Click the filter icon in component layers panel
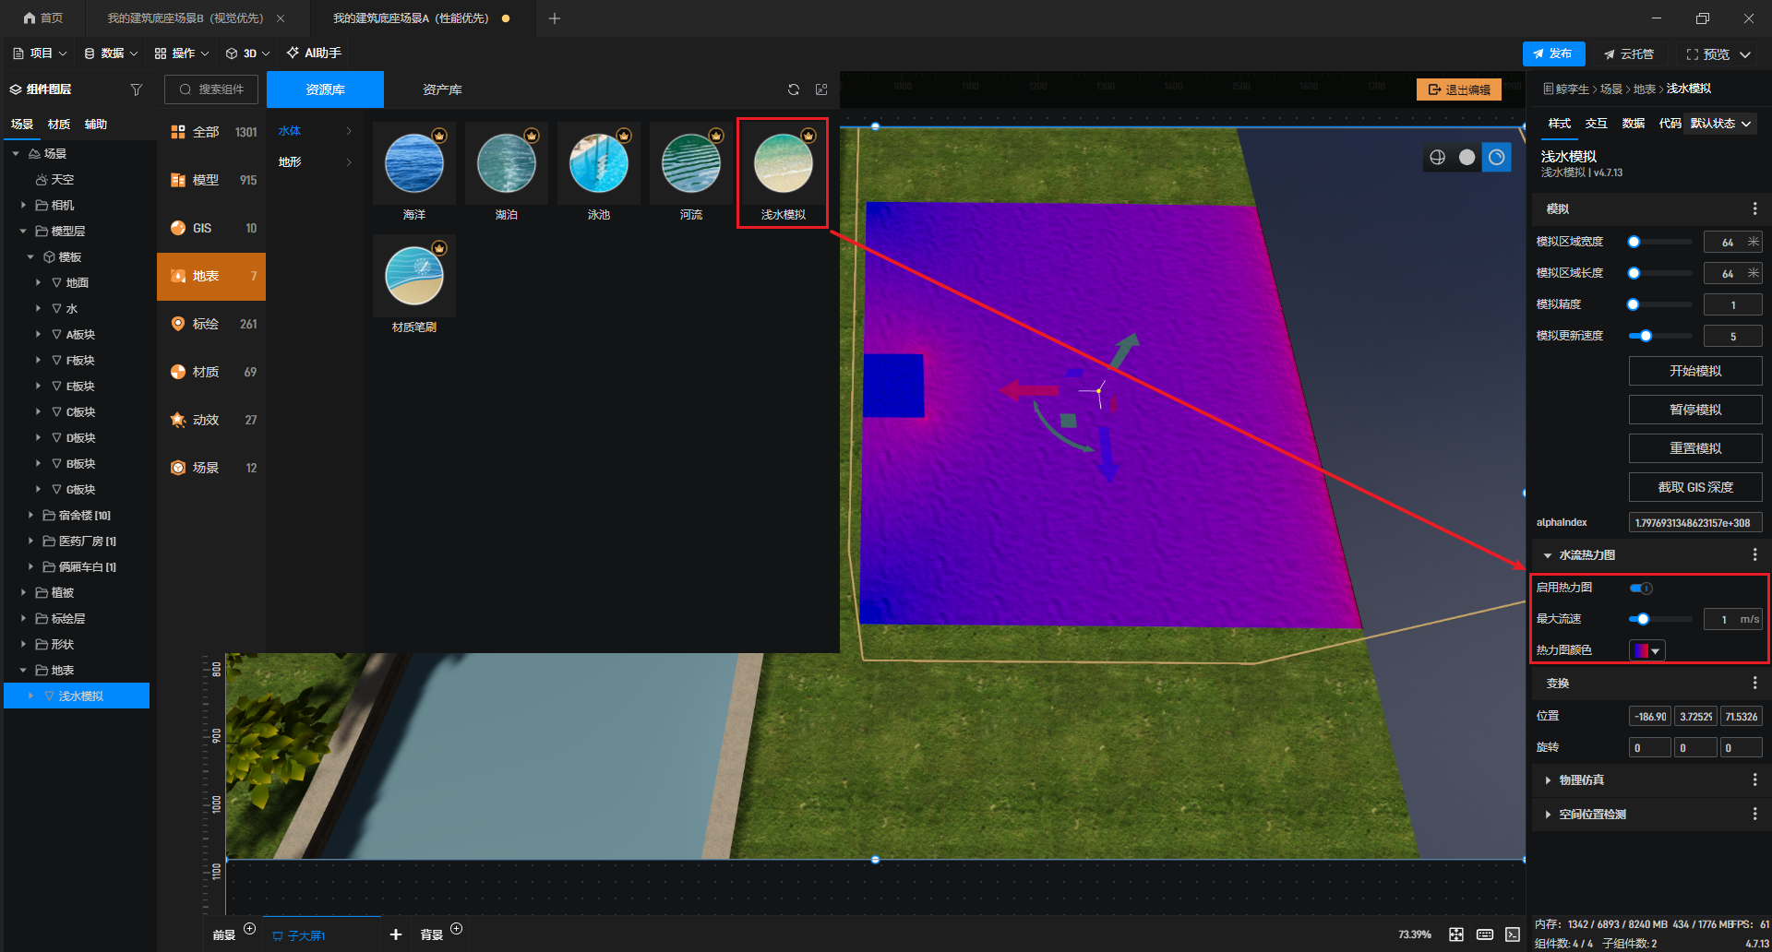 click(137, 89)
